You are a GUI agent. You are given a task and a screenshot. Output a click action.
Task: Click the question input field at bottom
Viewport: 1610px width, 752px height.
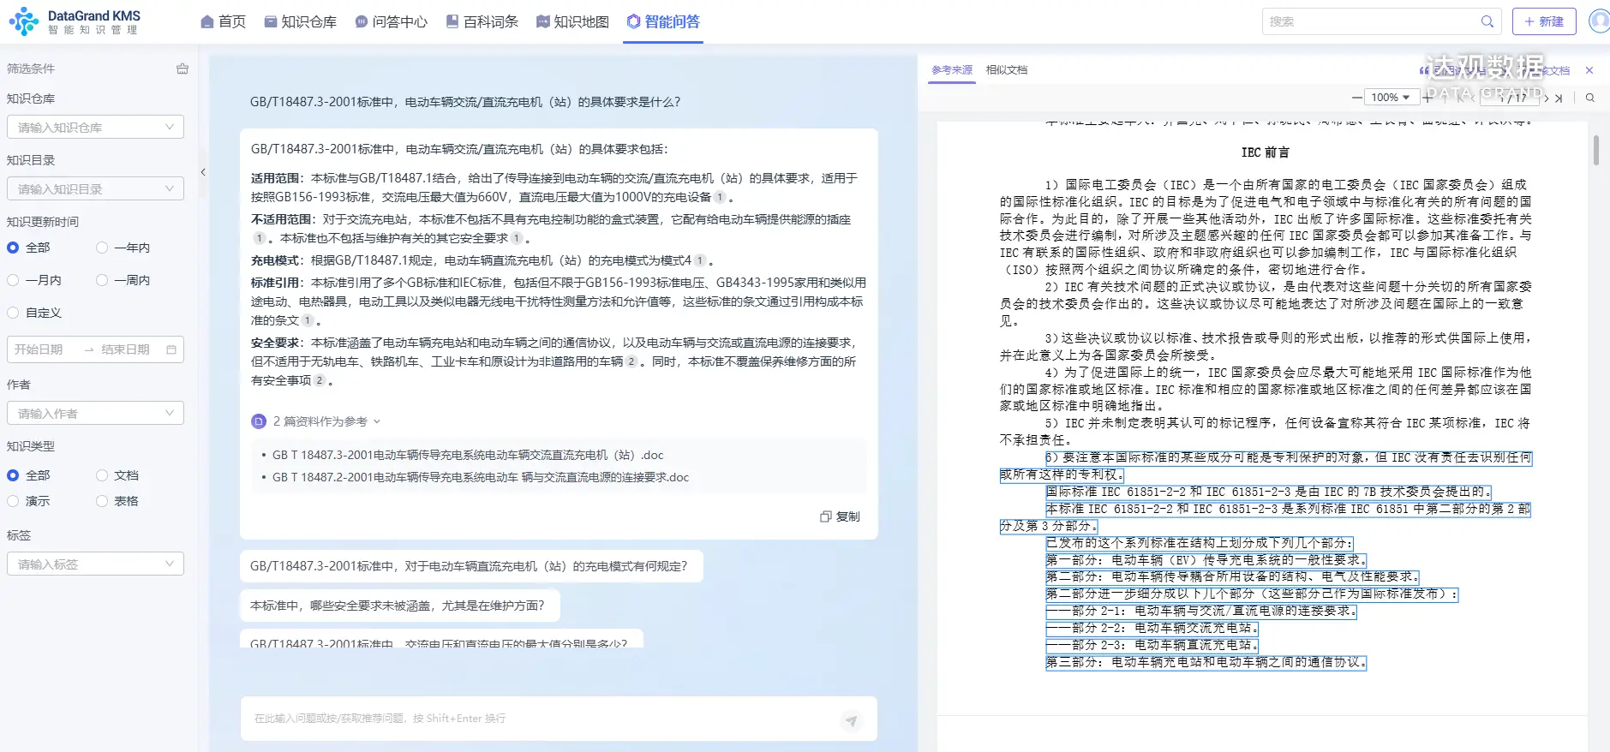pyautogui.click(x=540, y=719)
